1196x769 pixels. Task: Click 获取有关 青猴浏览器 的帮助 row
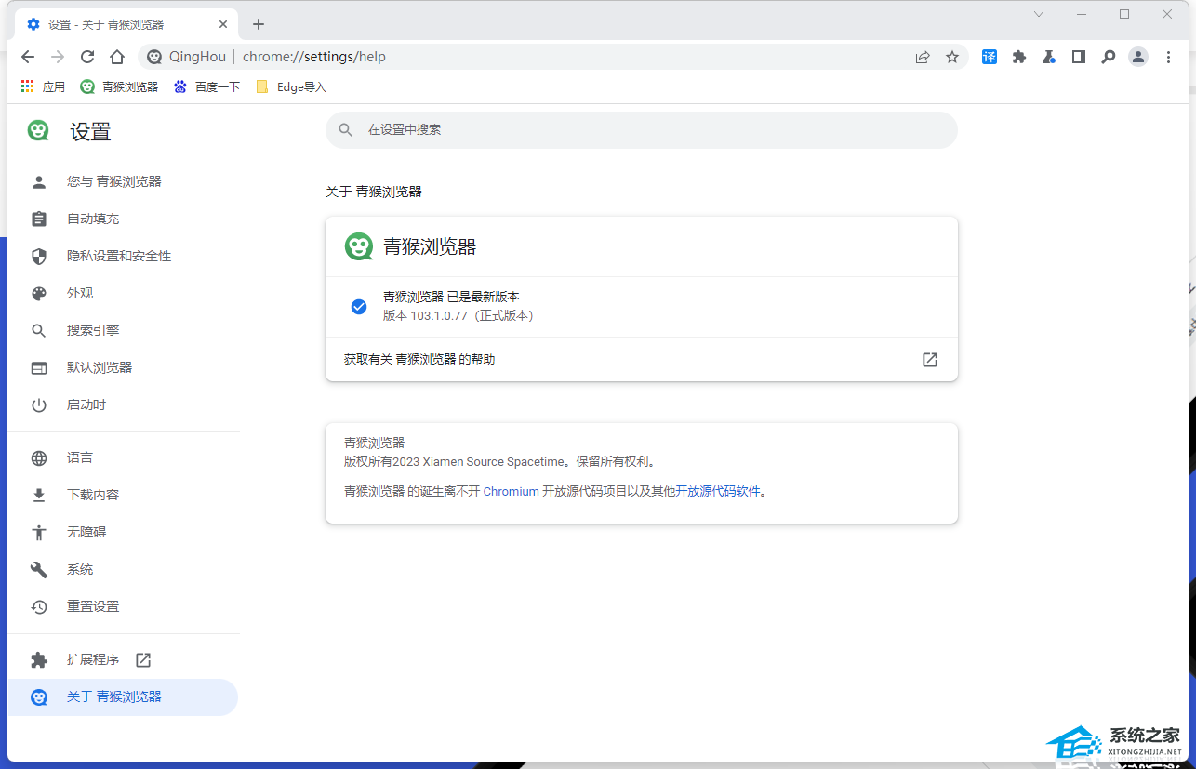(x=642, y=359)
